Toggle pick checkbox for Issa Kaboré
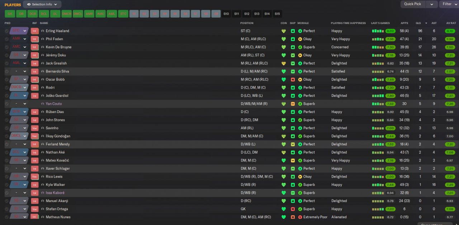The width and height of the screenshot is (459, 225). [7, 193]
